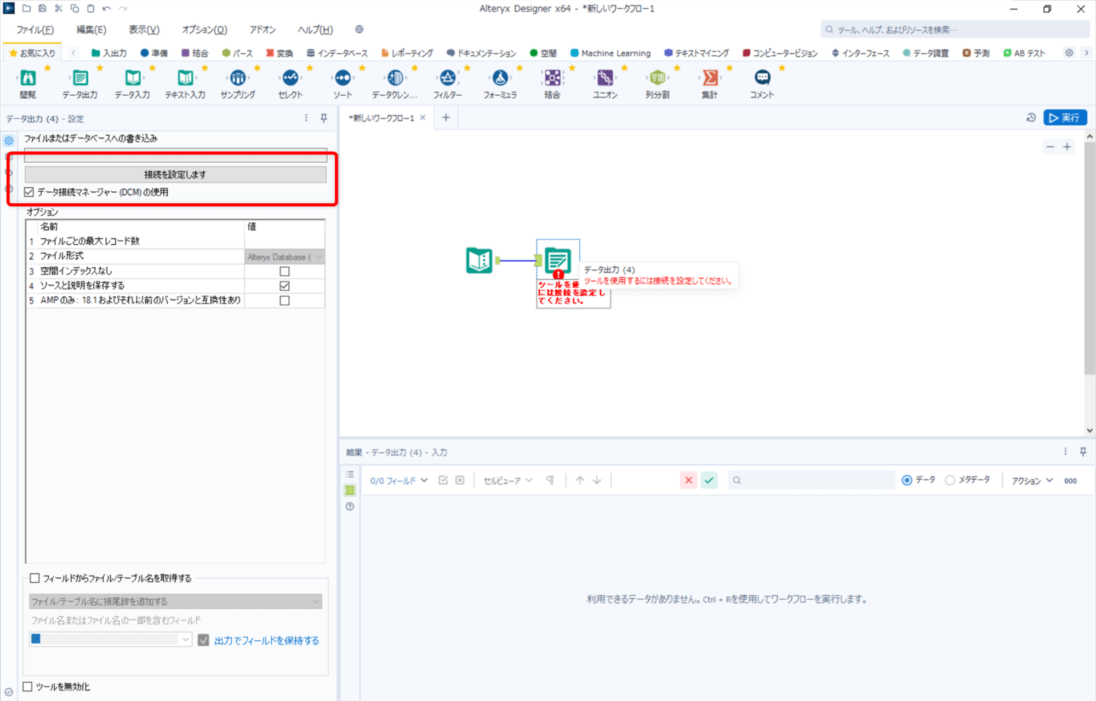This screenshot has height=701, width=1096.
Task: Toggle 空間インデックスなし checkbox
Action: click(x=284, y=271)
